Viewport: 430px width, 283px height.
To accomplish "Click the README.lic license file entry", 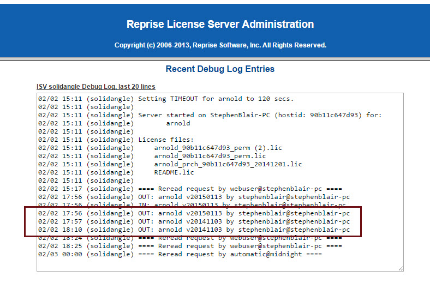I will [174, 172].
